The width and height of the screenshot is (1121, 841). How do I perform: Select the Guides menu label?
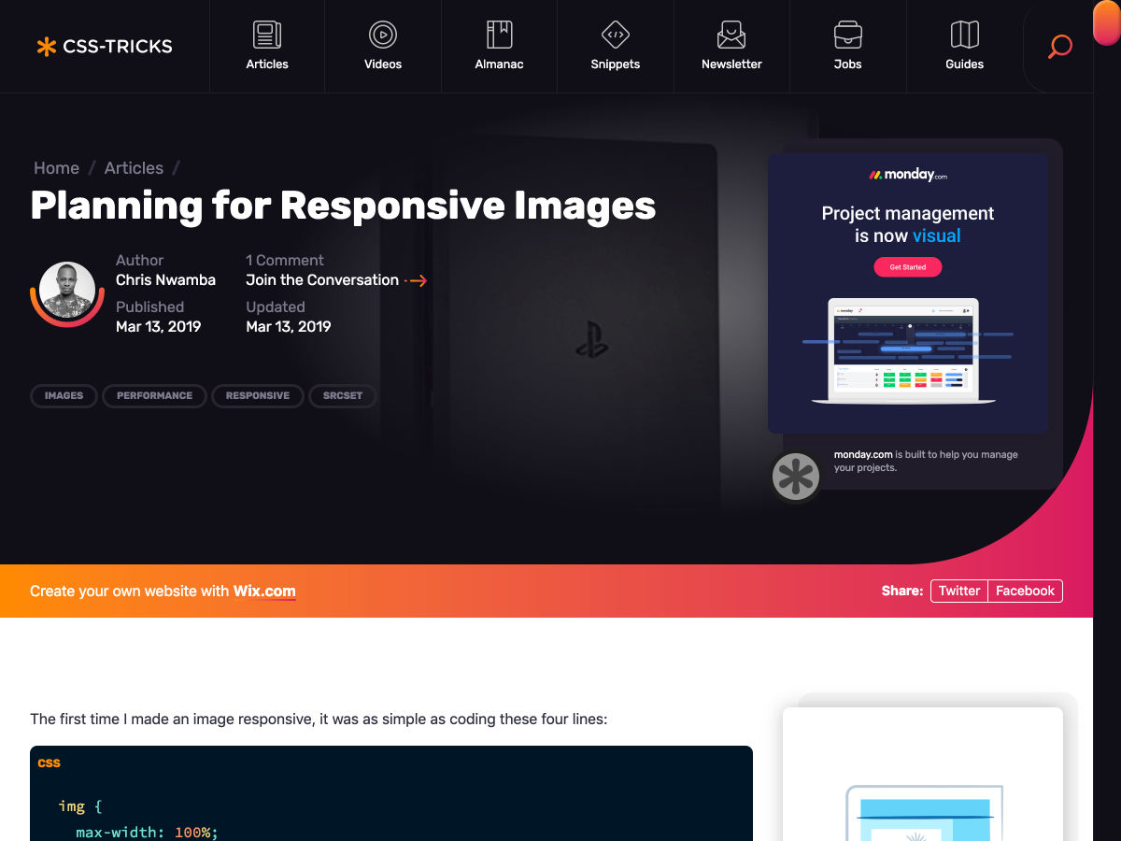[x=965, y=64]
